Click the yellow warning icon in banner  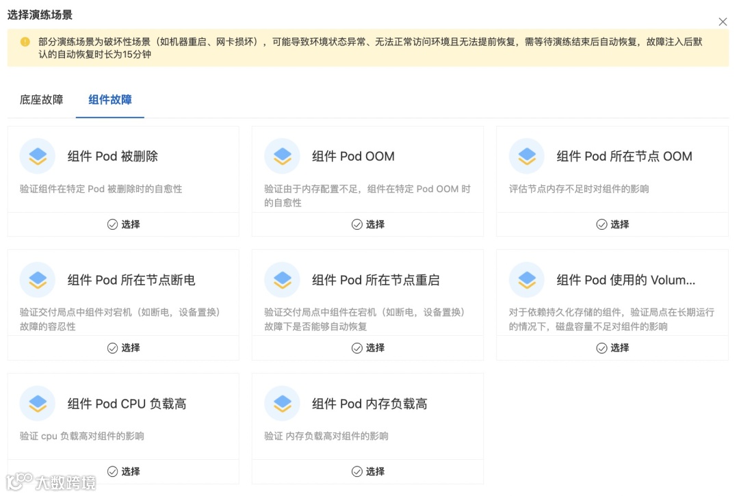click(x=25, y=42)
